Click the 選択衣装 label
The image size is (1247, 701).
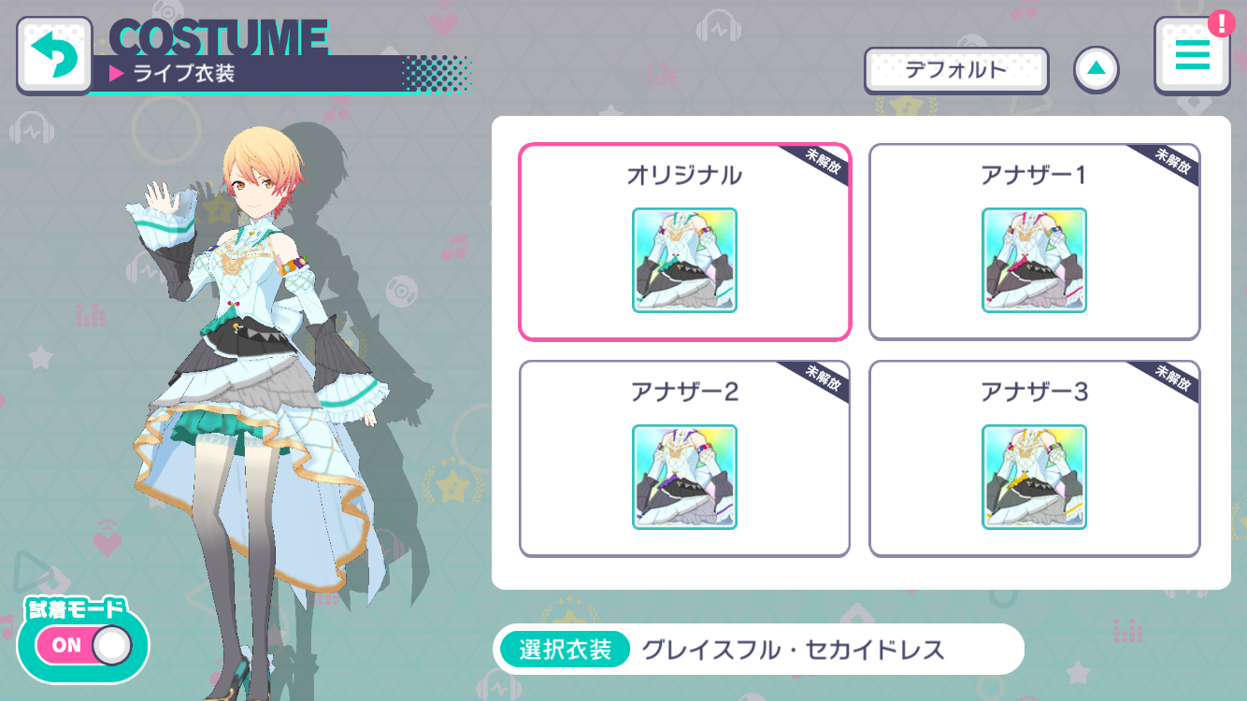pyautogui.click(x=565, y=650)
